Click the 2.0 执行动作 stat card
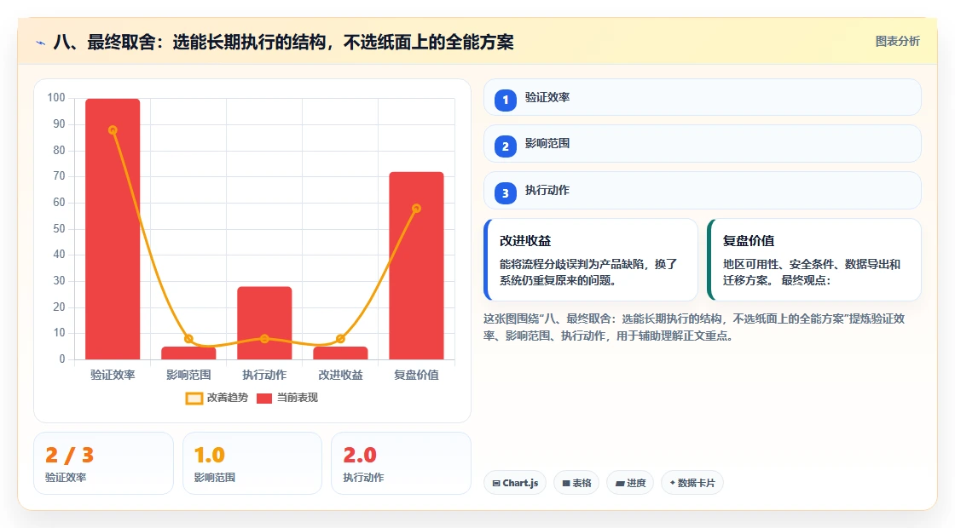Image resolution: width=955 pixels, height=528 pixels. [402, 463]
